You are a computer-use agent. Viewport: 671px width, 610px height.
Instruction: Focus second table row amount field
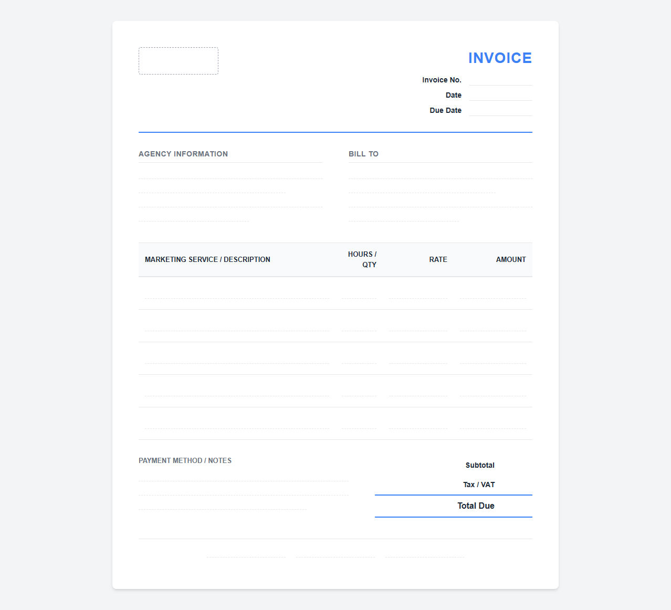[493, 325]
